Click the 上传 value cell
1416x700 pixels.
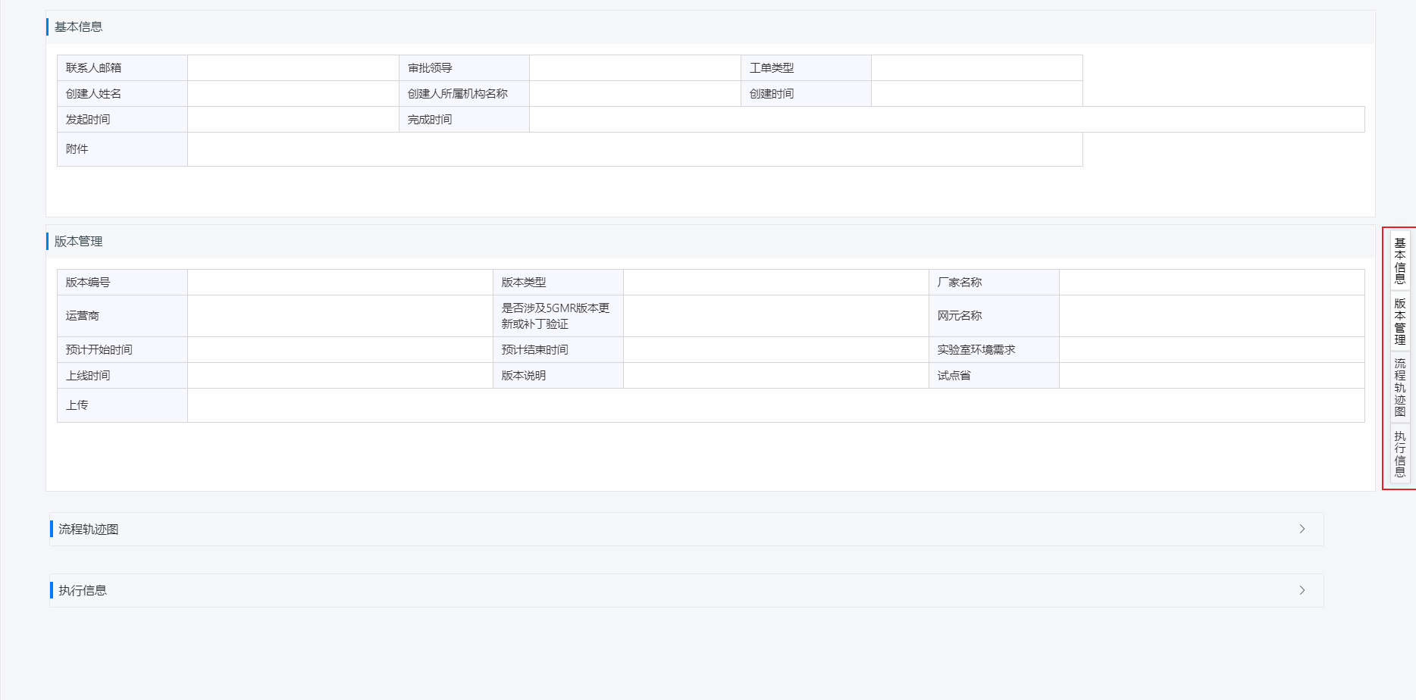pyautogui.click(x=776, y=405)
